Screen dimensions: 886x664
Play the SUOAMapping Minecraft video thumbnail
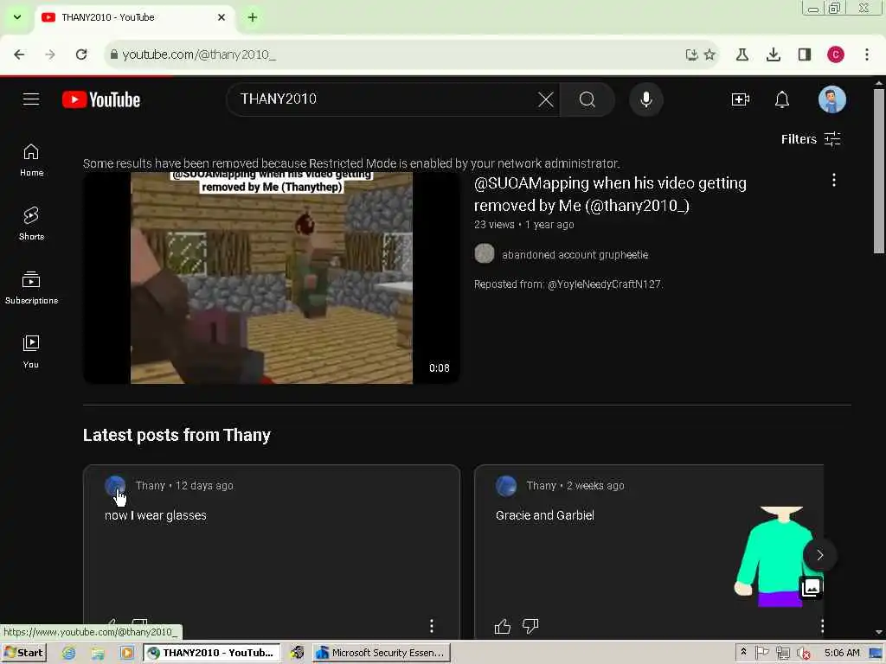pyautogui.click(x=271, y=278)
